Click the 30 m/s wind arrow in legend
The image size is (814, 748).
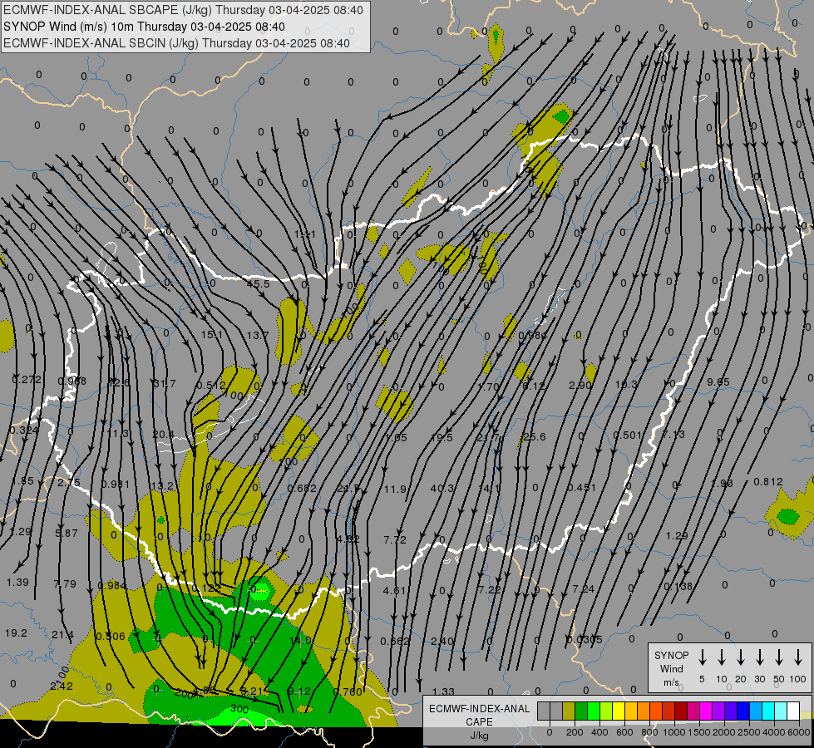[759, 657]
